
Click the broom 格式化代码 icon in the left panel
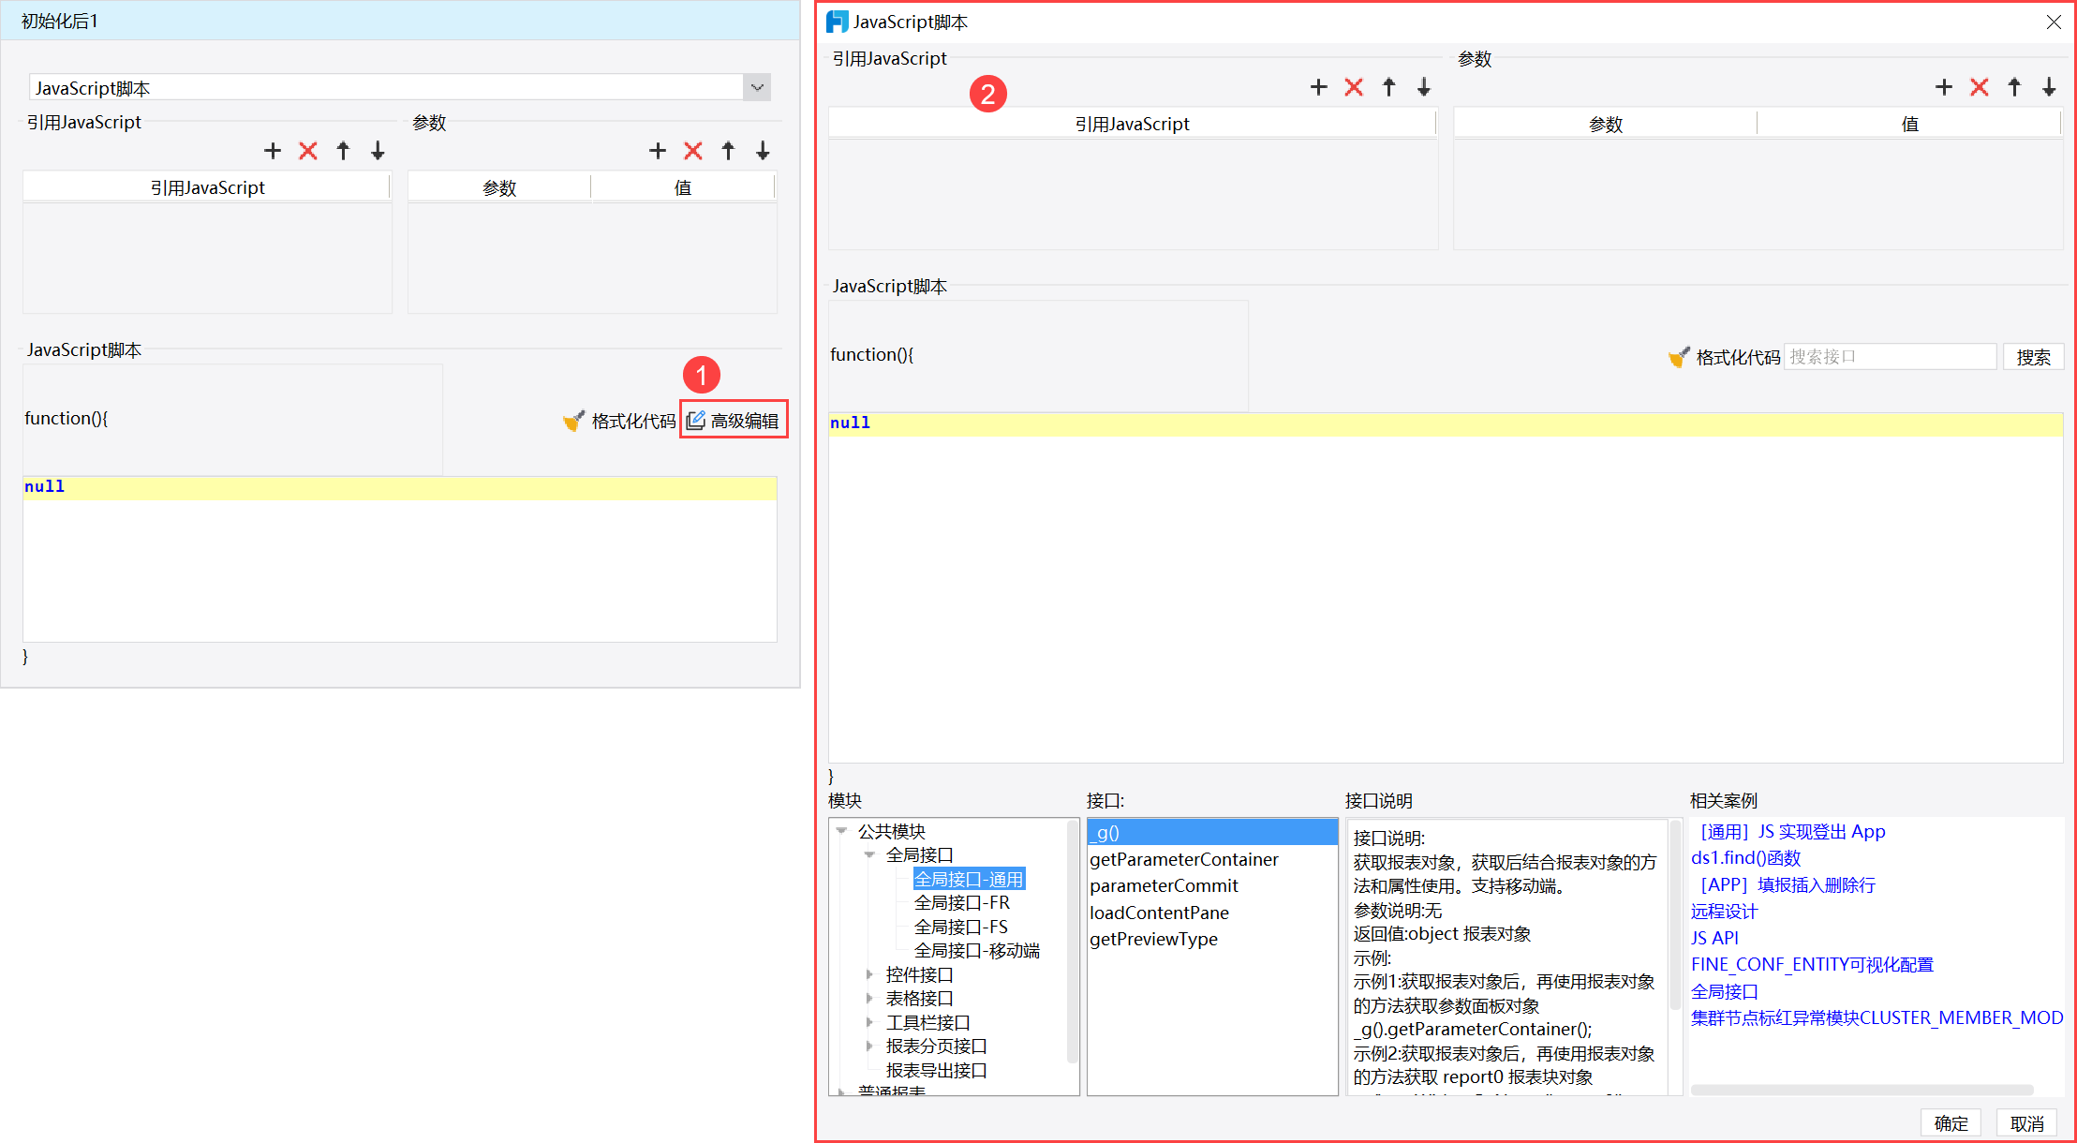click(x=573, y=421)
